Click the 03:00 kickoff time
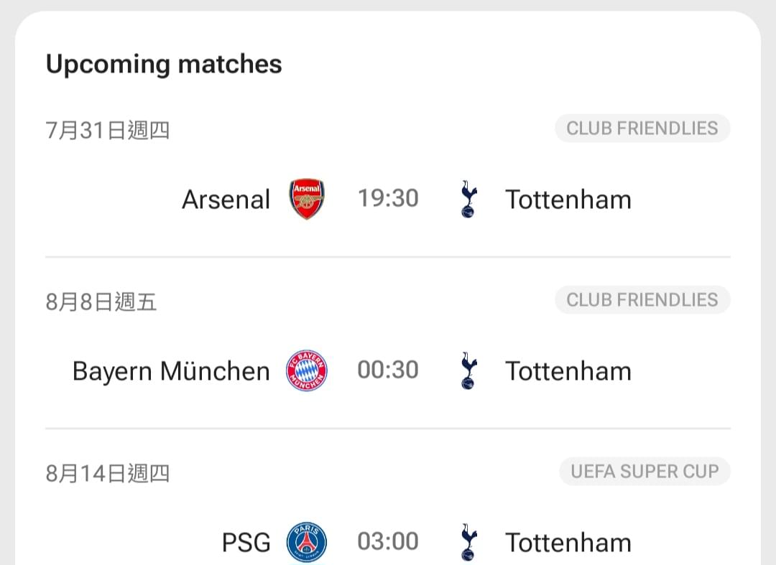This screenshot has height=565, width=776. point(388,542)
